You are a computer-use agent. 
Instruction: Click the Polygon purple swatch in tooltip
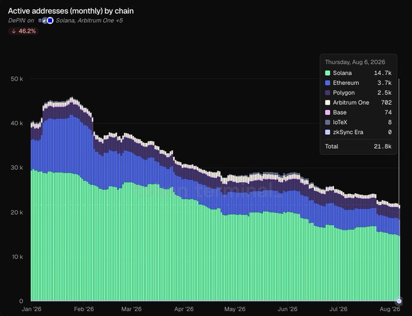pos(327,93)
